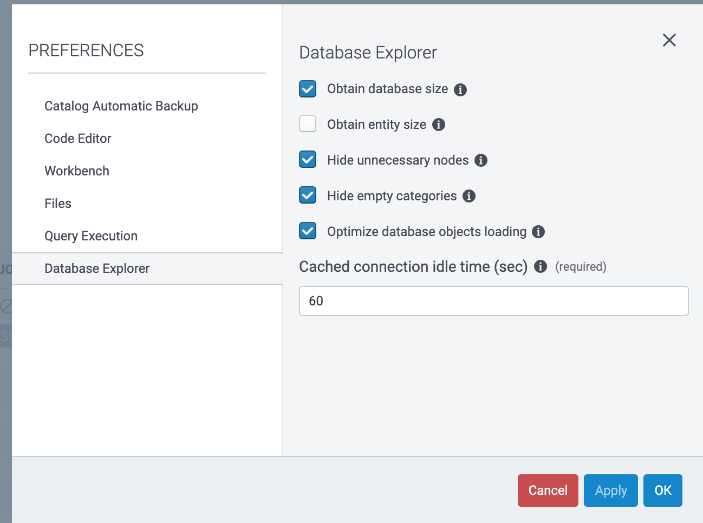The height and width of the screenshot is (523, 703).
Task: Disable Optimize database objects loading checkbox
Action: [308, 231]
